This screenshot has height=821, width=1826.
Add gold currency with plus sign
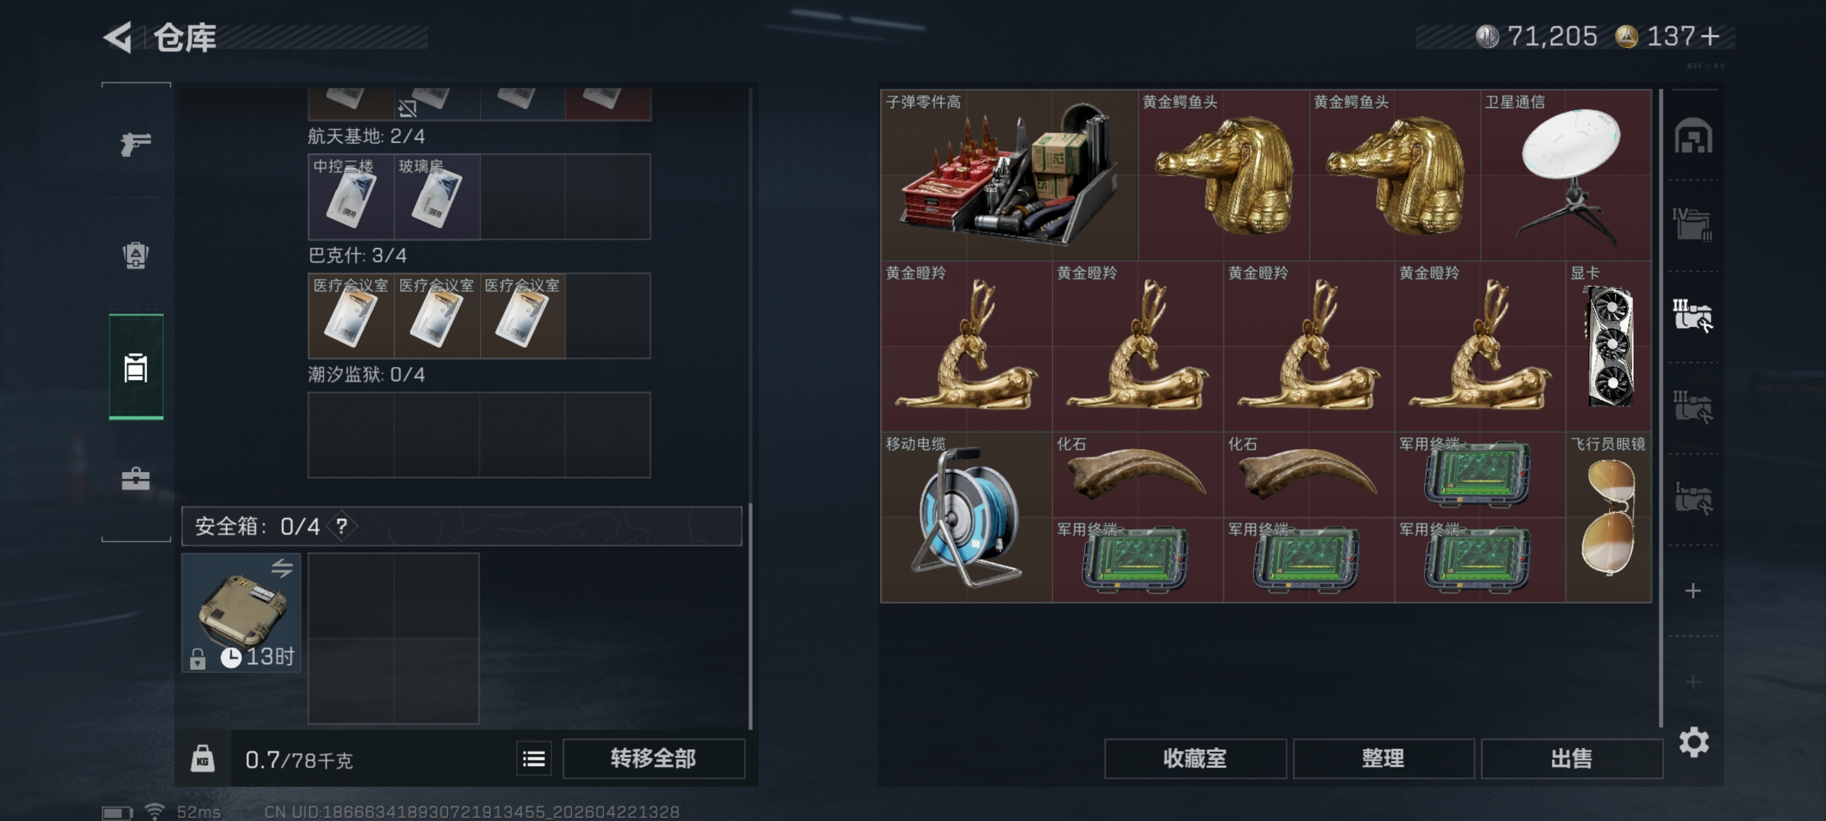[1710, 37]
